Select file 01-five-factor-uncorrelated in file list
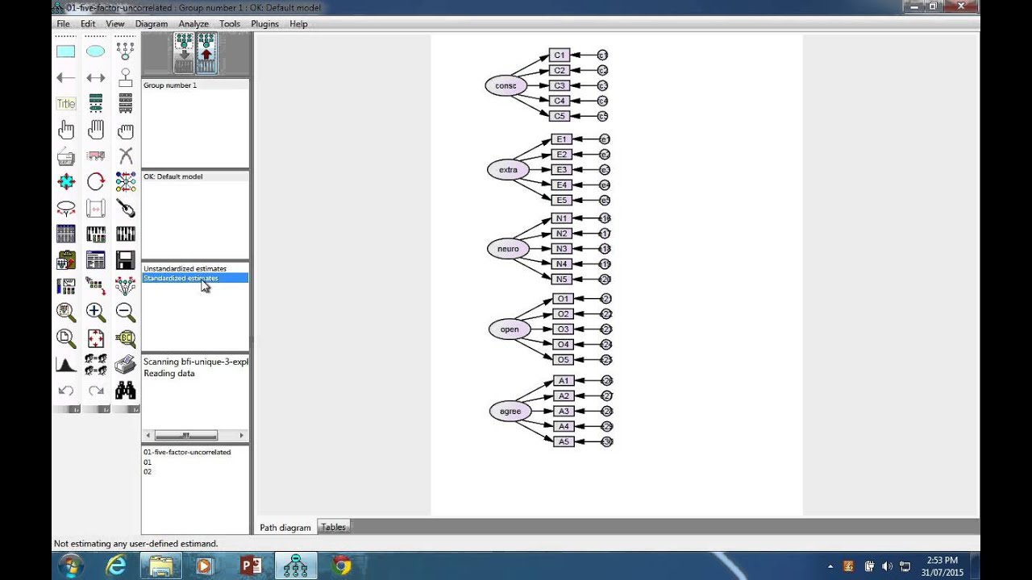The image size is (1032, 580). 187,452
